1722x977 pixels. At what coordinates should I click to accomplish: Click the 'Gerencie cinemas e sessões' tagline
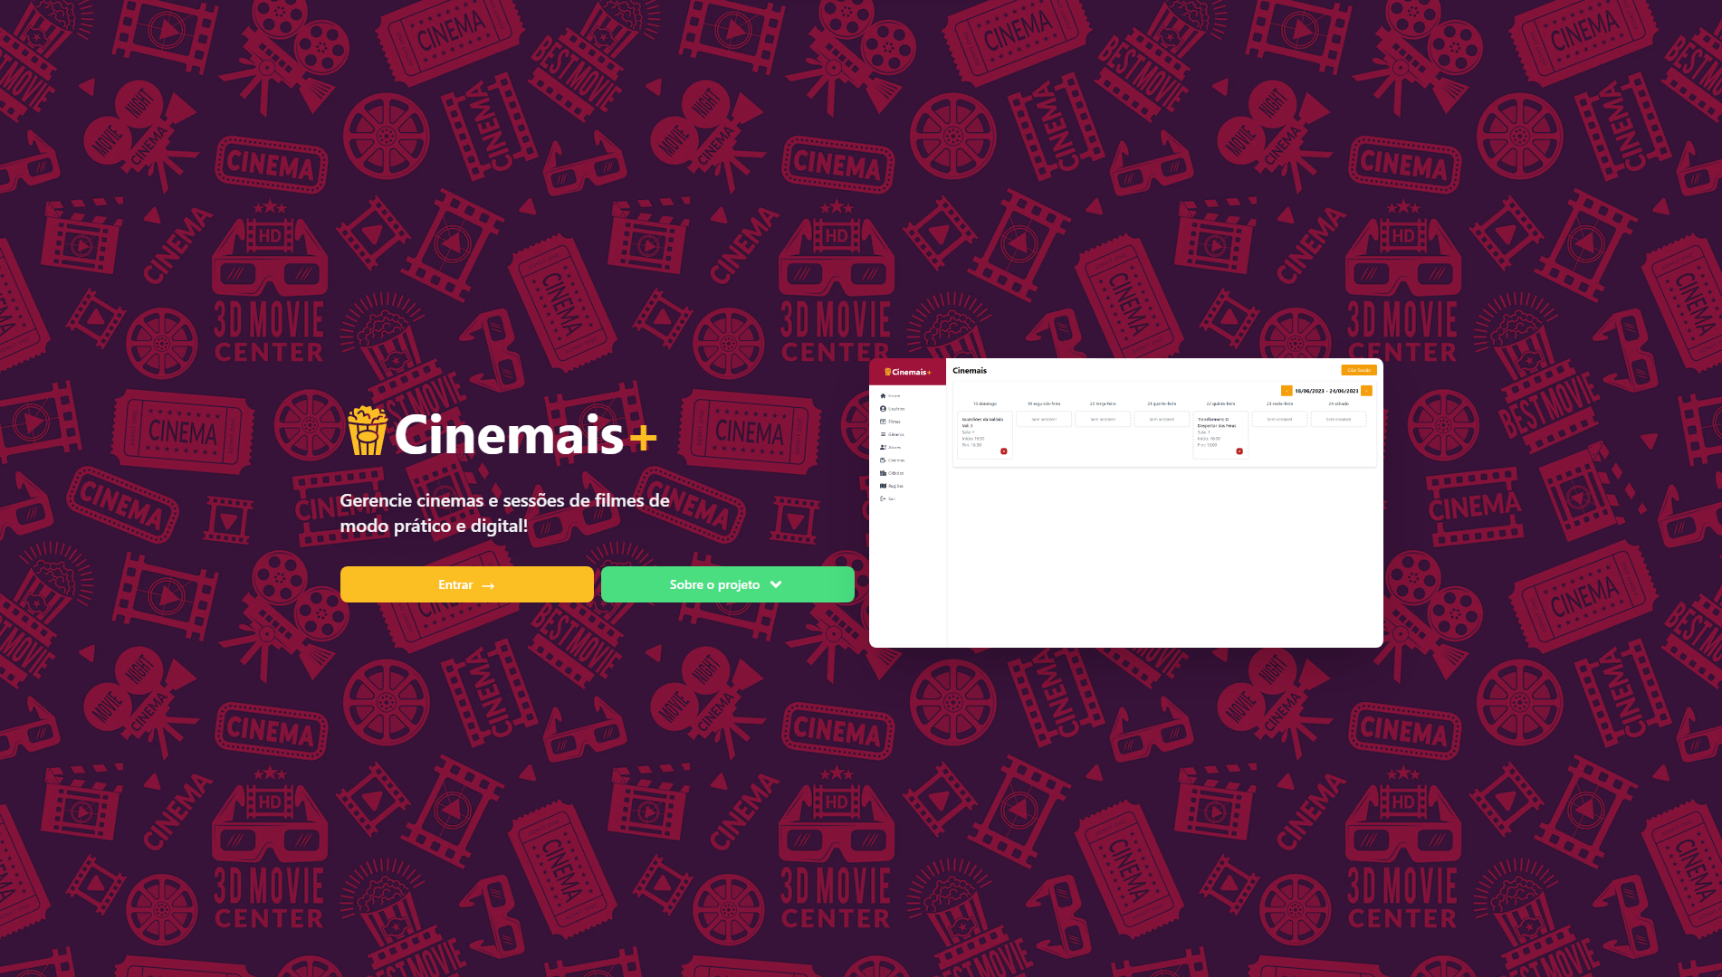tap(505, 513)
